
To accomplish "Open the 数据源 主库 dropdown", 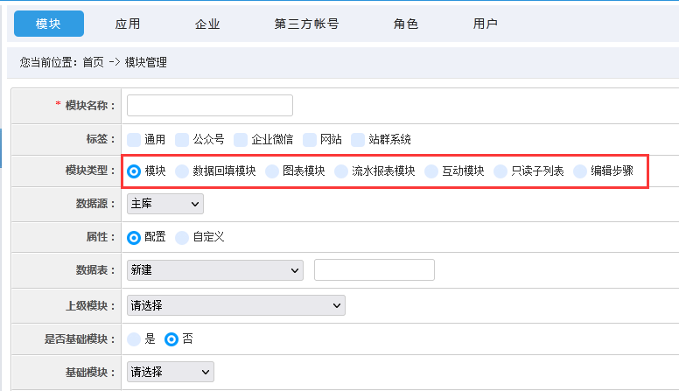I will (165, 204).
